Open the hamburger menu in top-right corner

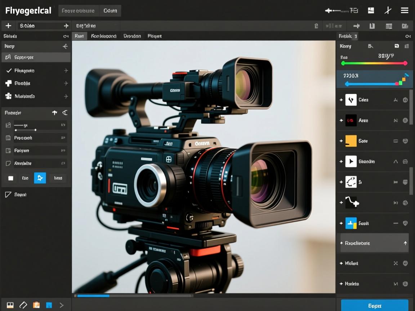[x=405, y=10]
